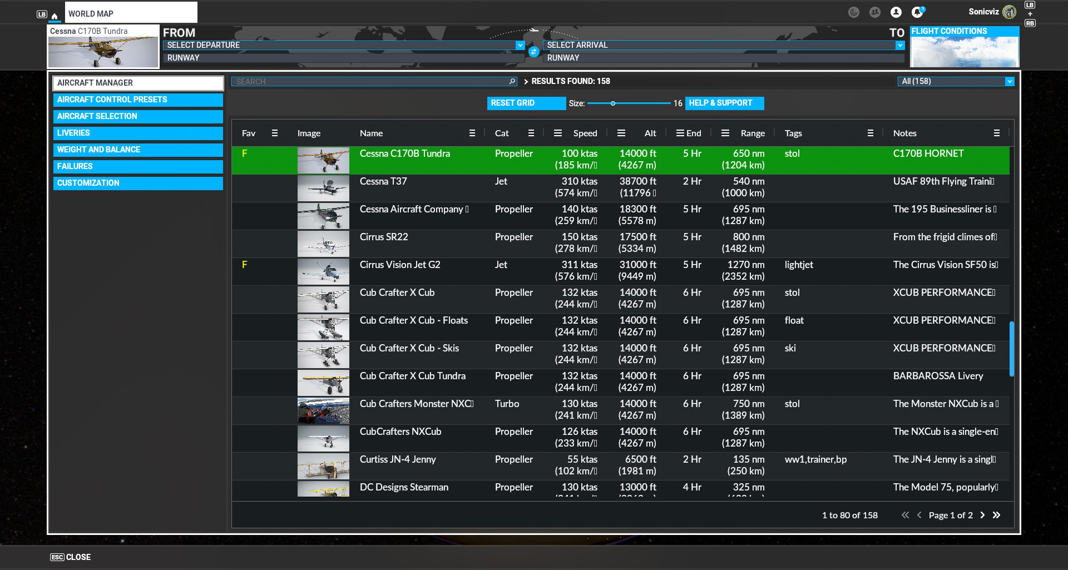Click the Sonicviz player avatar
This screenshot has height=570, width=1068.
point(1009,12)
